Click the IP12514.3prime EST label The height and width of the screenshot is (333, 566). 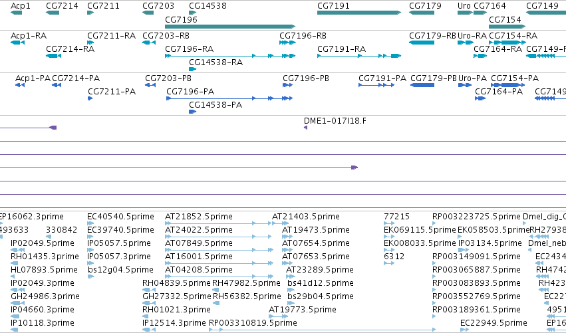click(x=174, y=323)
